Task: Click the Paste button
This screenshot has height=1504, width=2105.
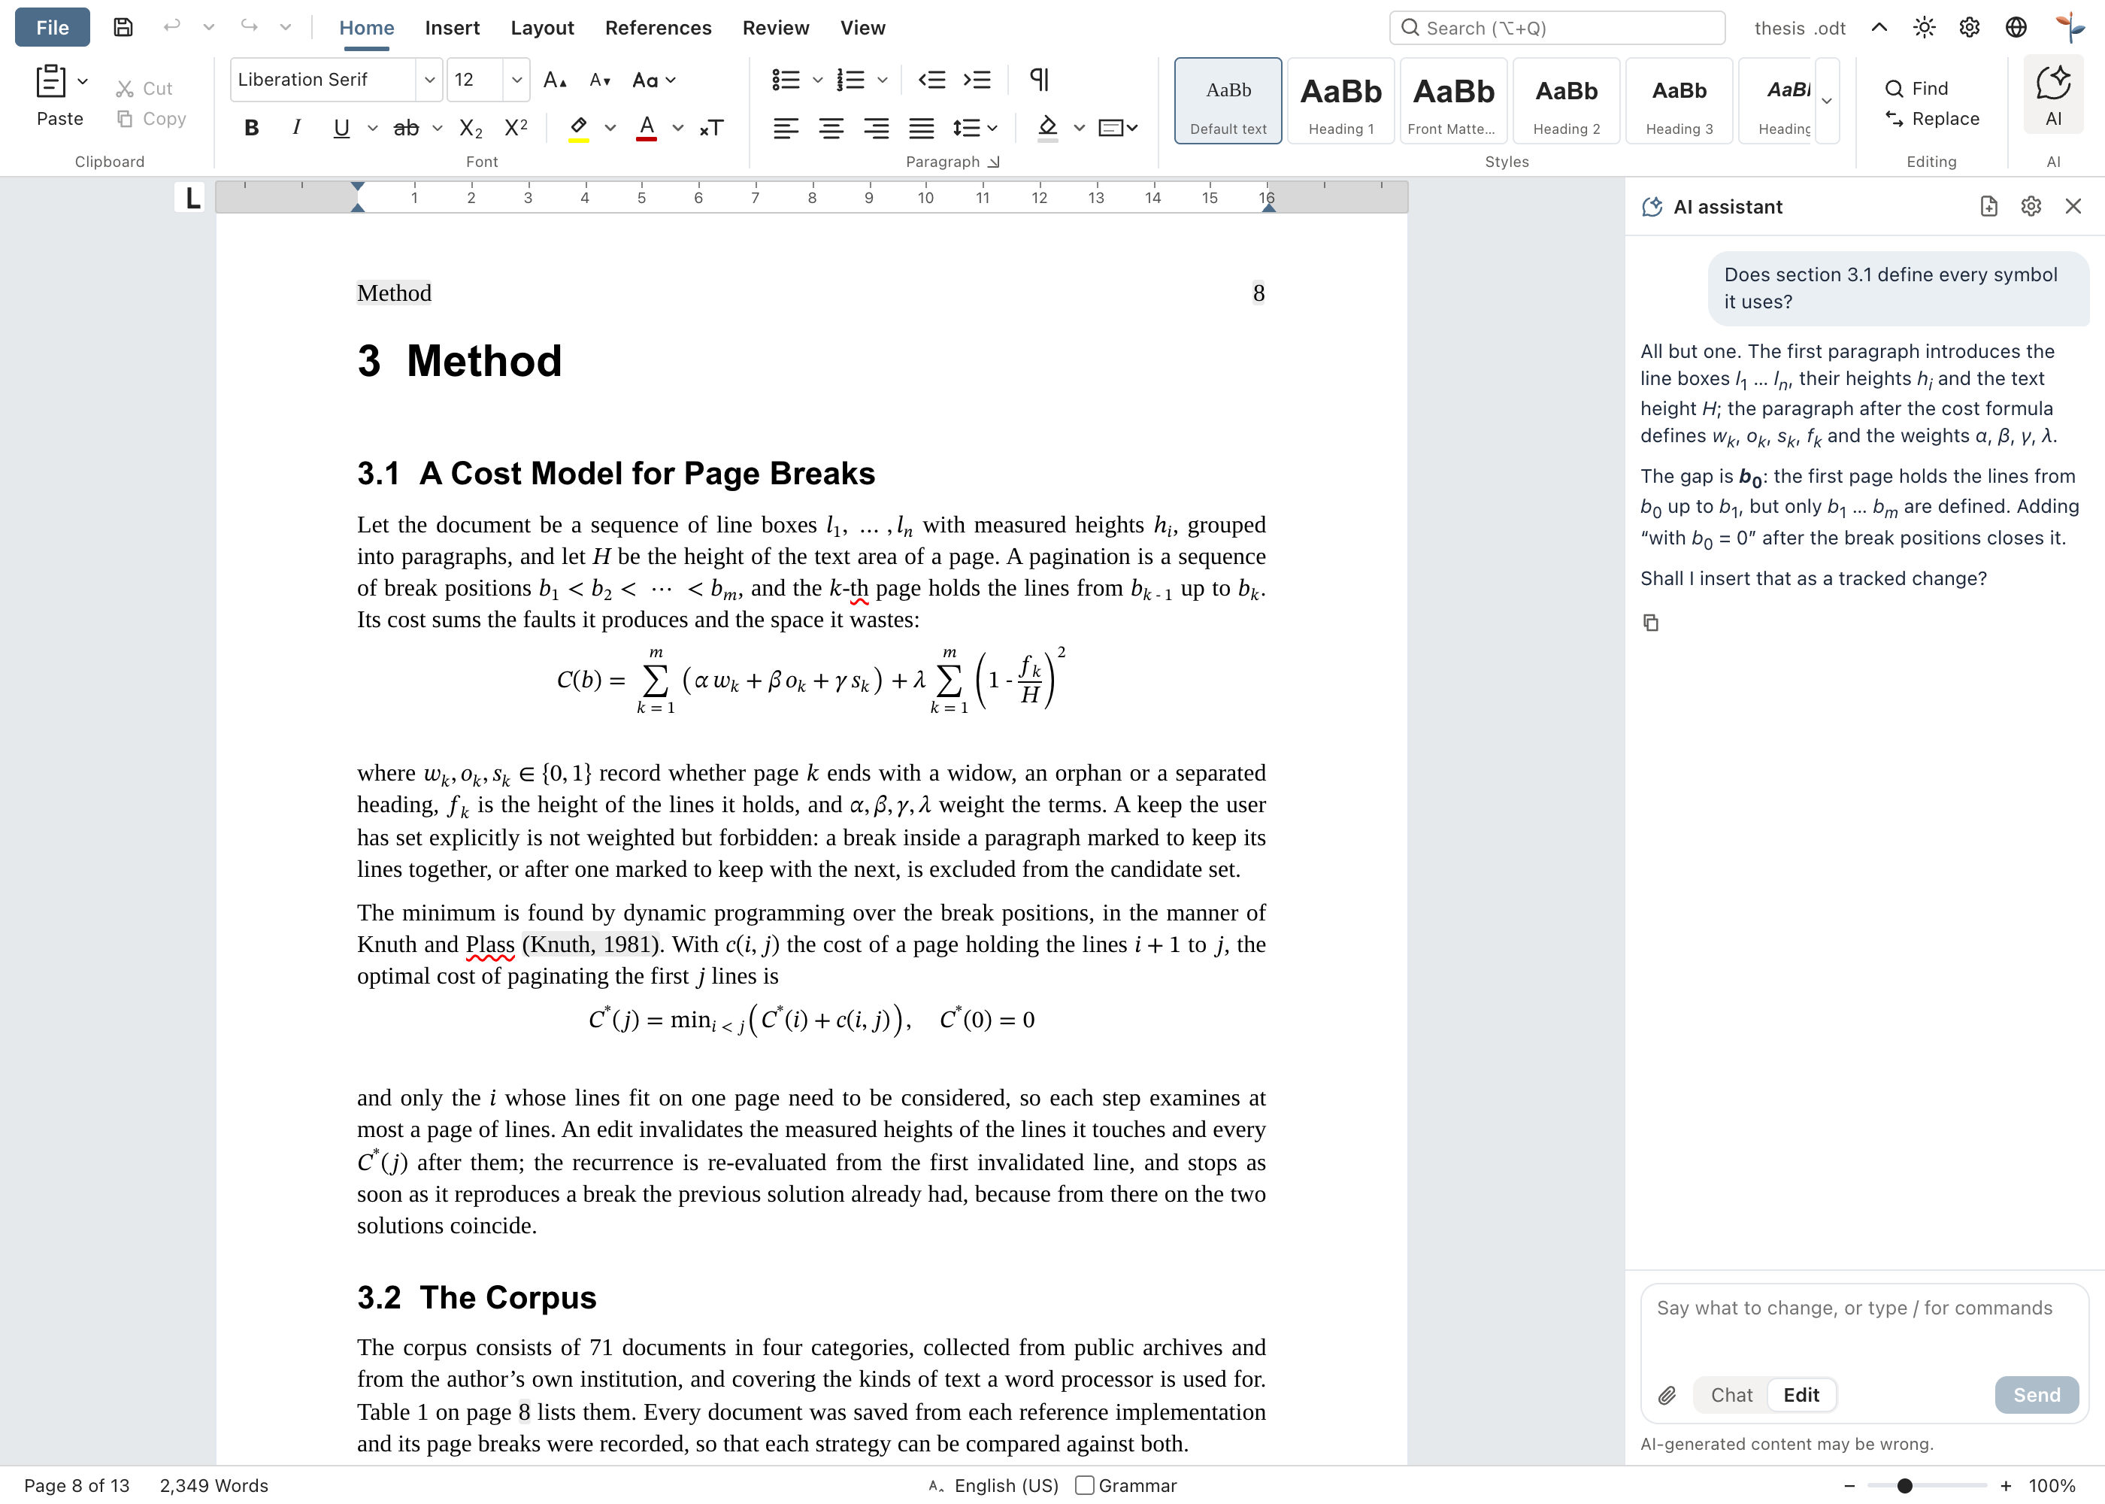Action: pyautogui.click(x=60, y=96)
